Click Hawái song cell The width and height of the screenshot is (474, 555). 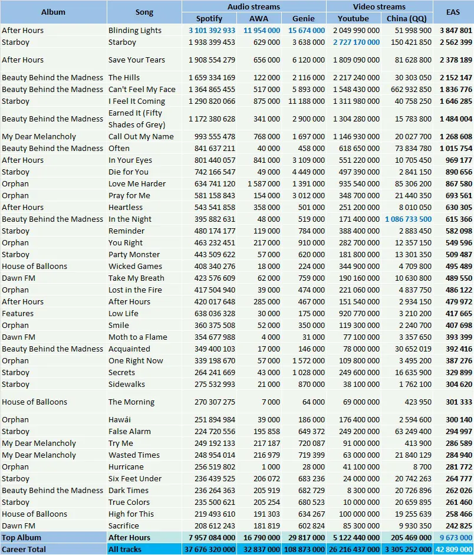144,420
